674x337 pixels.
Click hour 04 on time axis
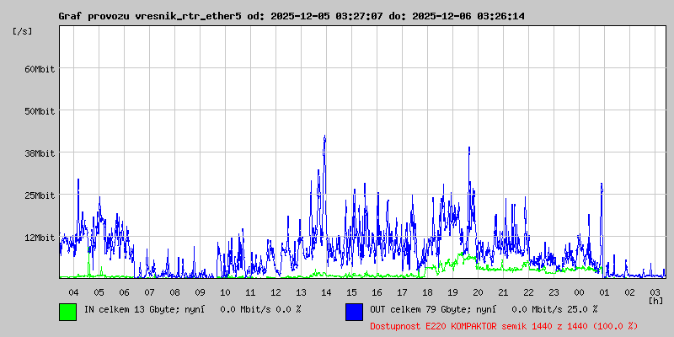pyautogui.click(x=73, y=292)
